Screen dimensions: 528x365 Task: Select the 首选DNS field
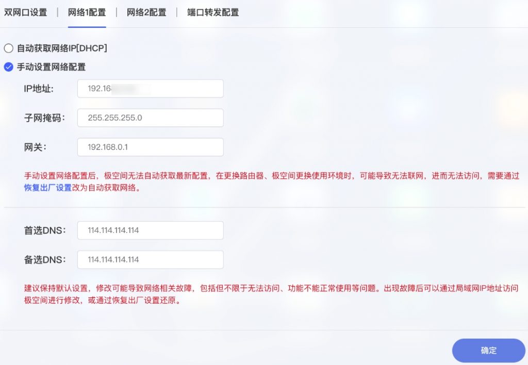(150, 230)
